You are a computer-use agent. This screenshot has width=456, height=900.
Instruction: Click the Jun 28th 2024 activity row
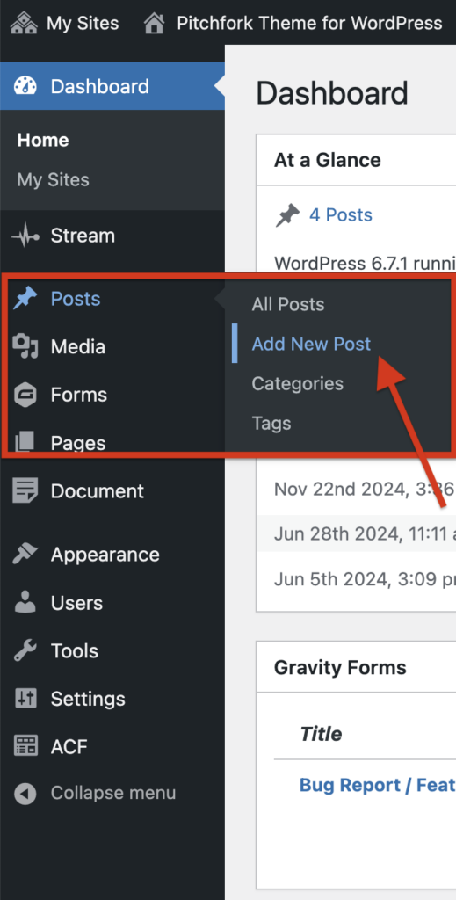pos(356,533)
